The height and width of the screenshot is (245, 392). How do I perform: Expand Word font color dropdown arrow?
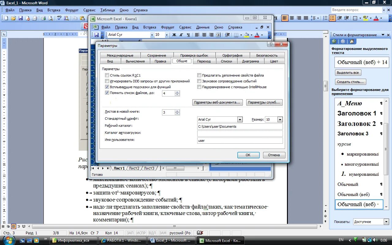[381, 18]
